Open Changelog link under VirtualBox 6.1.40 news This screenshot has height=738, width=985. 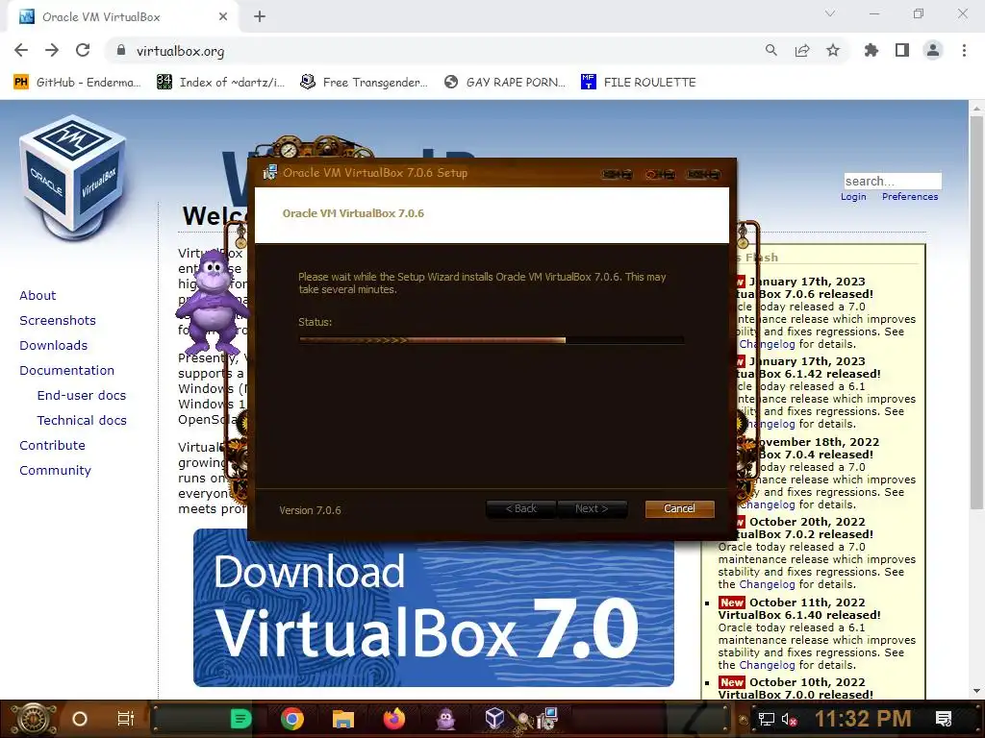pos(767,665)
